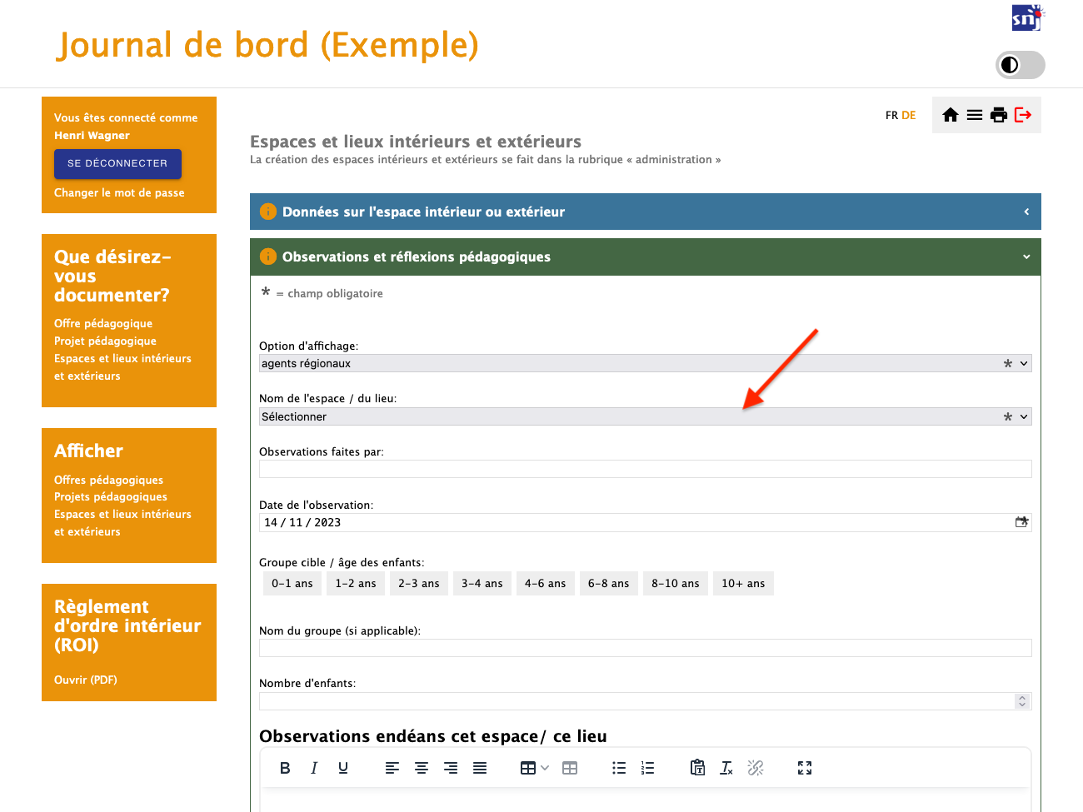Open the calendar picker for observation date

(1022, 522)
